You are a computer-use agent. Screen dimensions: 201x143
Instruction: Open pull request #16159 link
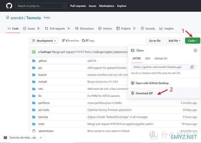coord(115,124)
